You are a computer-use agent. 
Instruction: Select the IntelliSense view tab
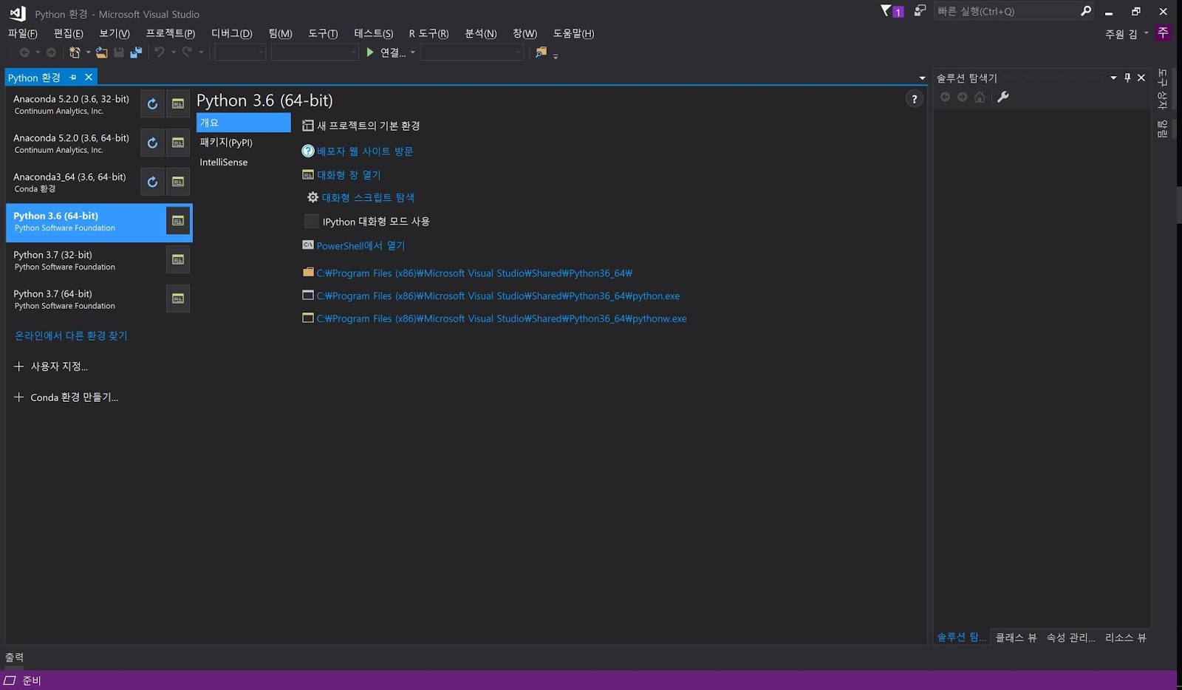point(244,163)
